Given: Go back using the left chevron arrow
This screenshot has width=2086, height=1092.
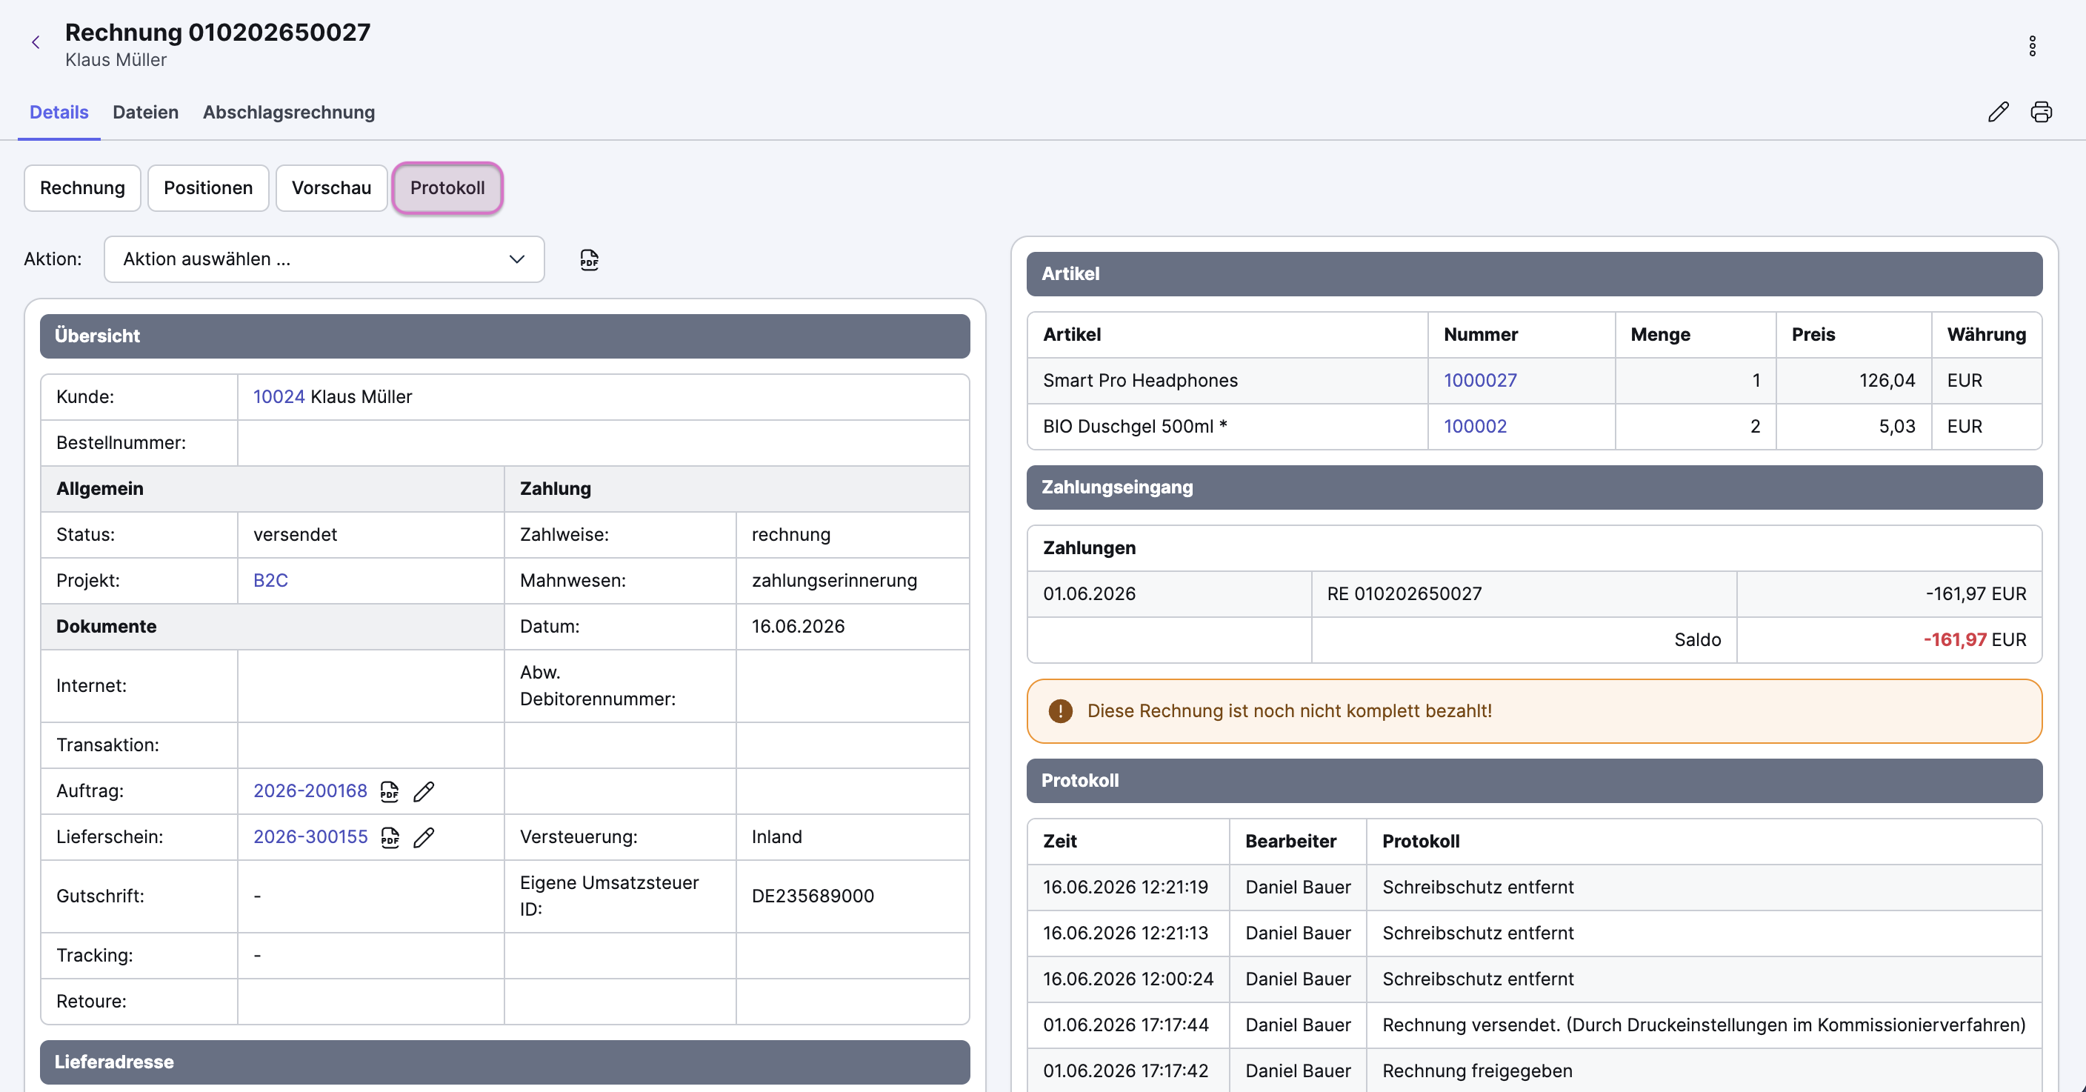Looking at the screenshot, I should point(36,43).
